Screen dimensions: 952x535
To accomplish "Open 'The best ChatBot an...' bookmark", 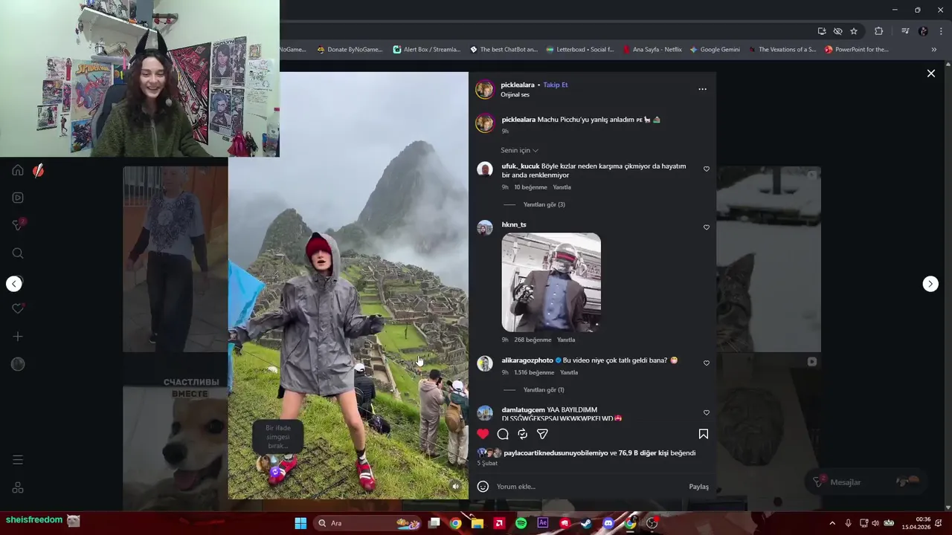I will point(504,50).
